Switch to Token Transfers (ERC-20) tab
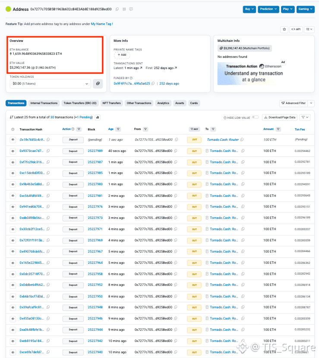This screenshot has width=319, height=358. [x=80, y=103]
